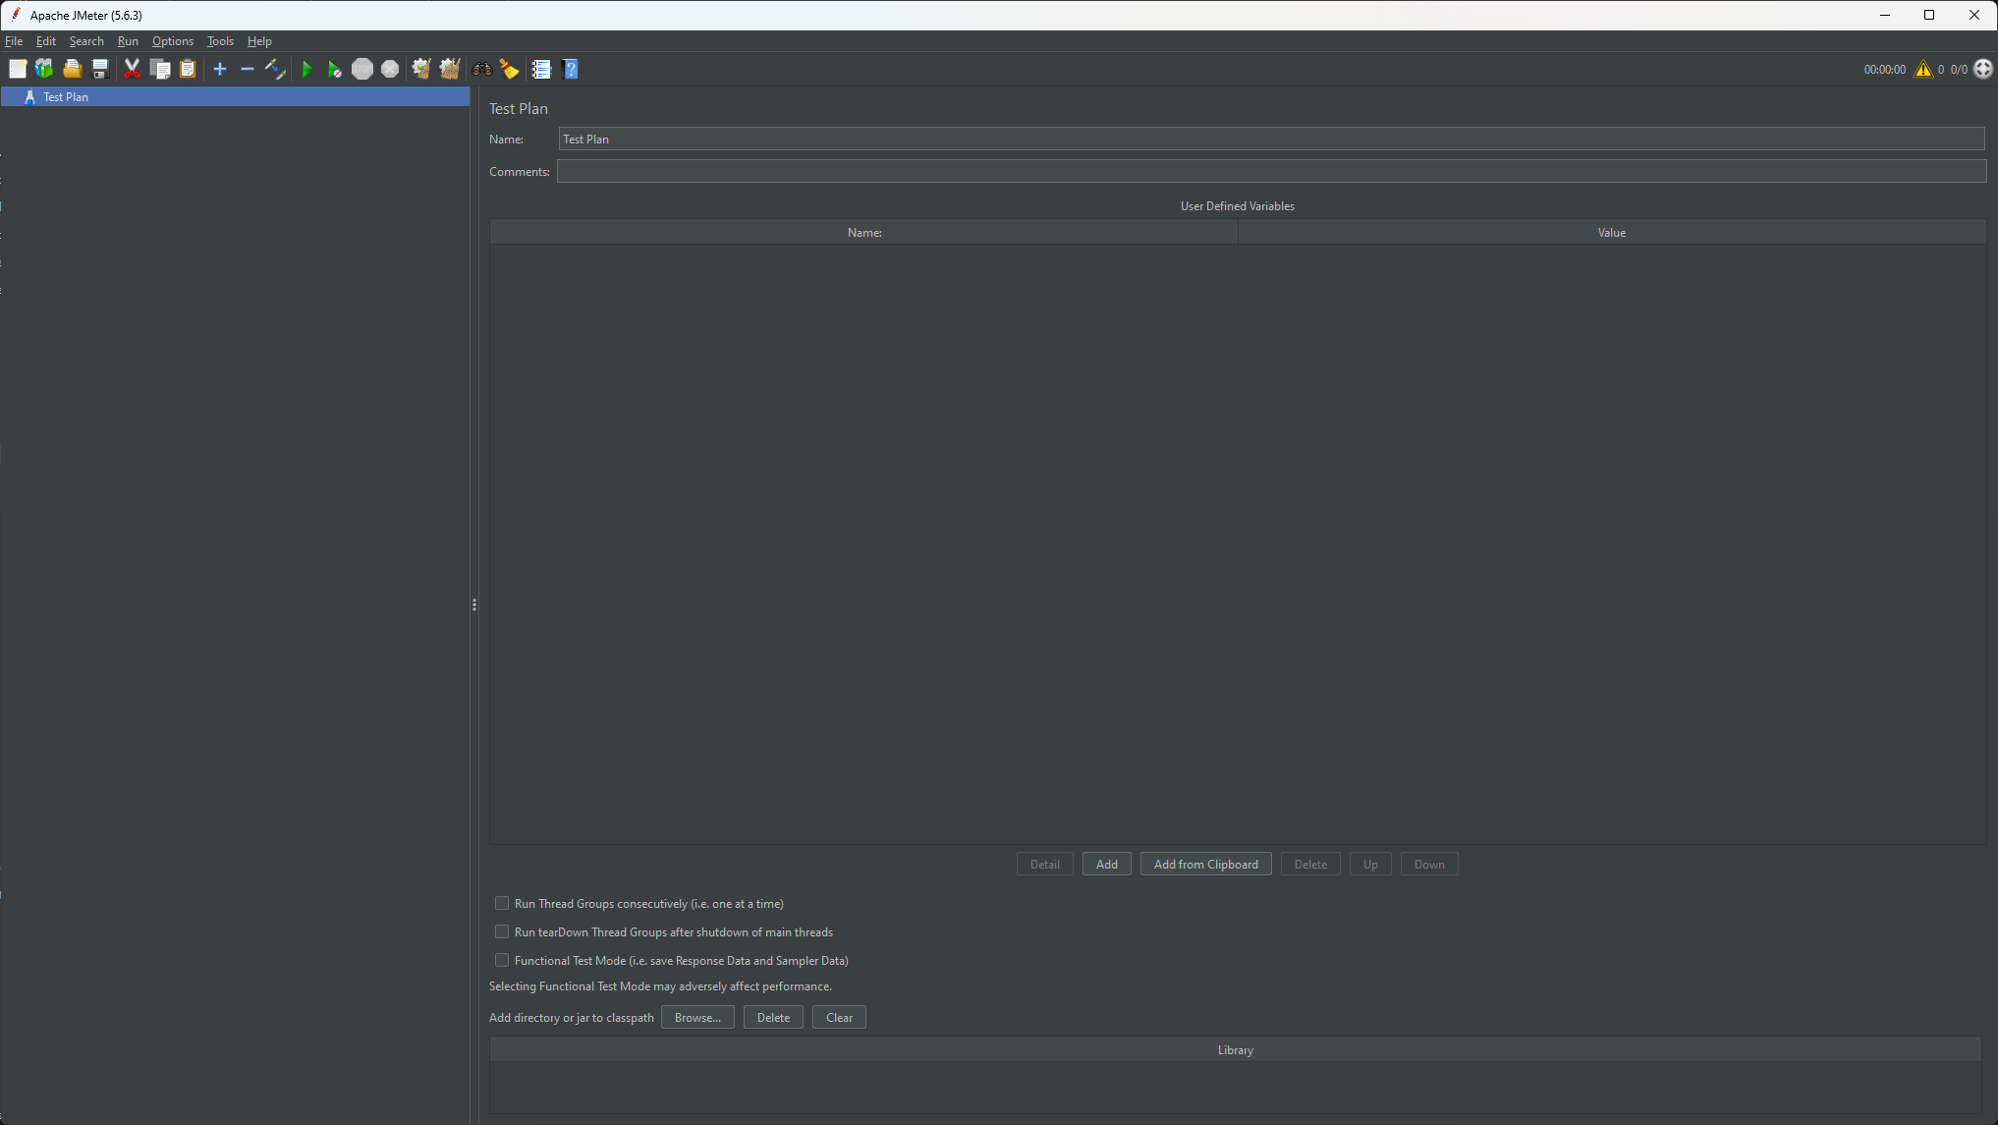
Task: Click the toolbar Toggle icon with pencils
Action: tap(275, 69)
